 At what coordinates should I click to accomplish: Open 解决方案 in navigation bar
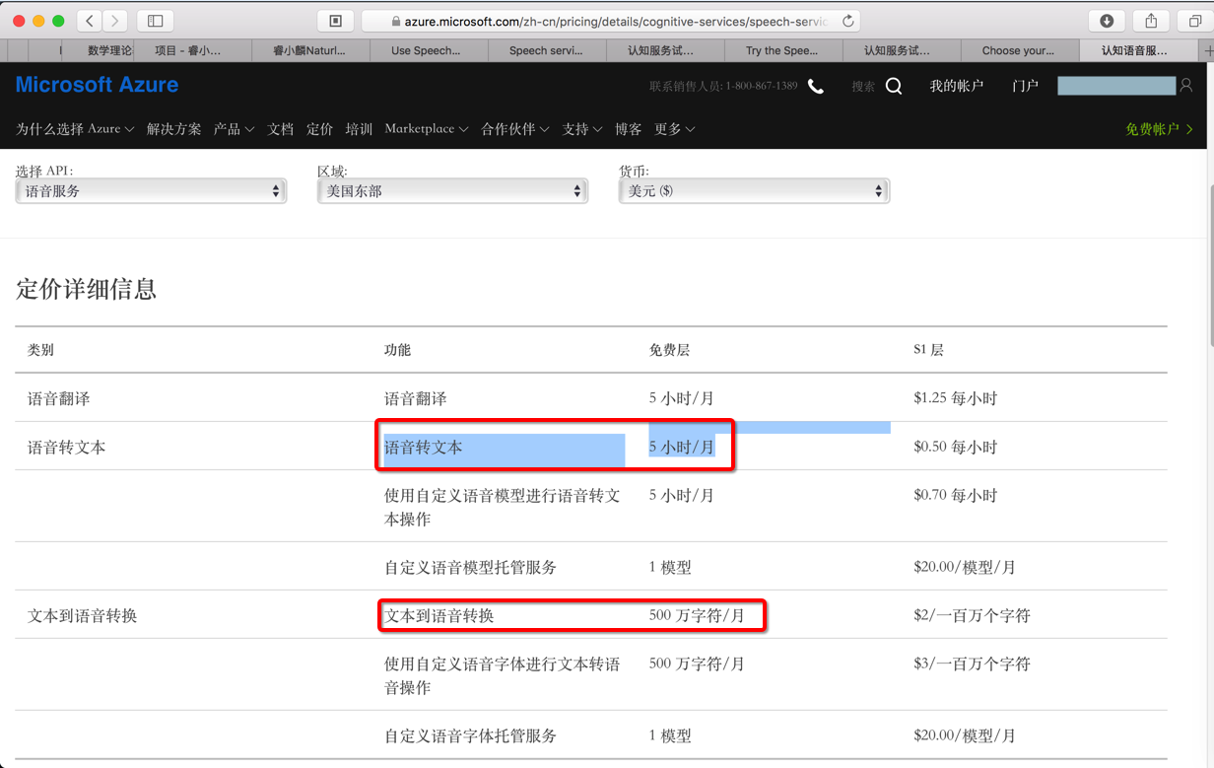(x=174, y=129)
